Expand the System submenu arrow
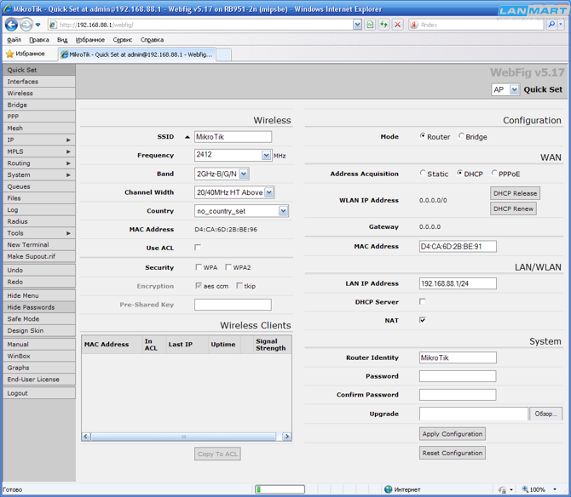Screen dimensions: 571x497 click(68, 174)
